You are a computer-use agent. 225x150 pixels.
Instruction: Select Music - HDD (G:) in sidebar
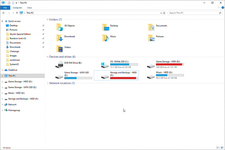click(16, 93)
